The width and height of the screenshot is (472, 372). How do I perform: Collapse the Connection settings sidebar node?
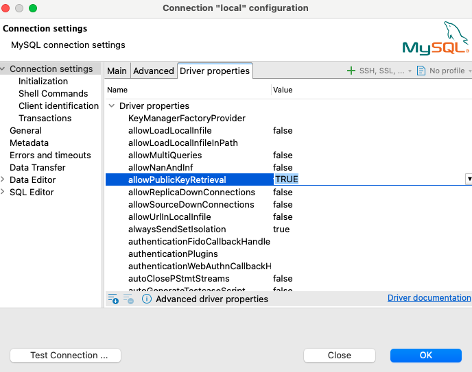coord(3,69)
